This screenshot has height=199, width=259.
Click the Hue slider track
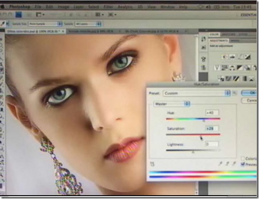[193, 119]
